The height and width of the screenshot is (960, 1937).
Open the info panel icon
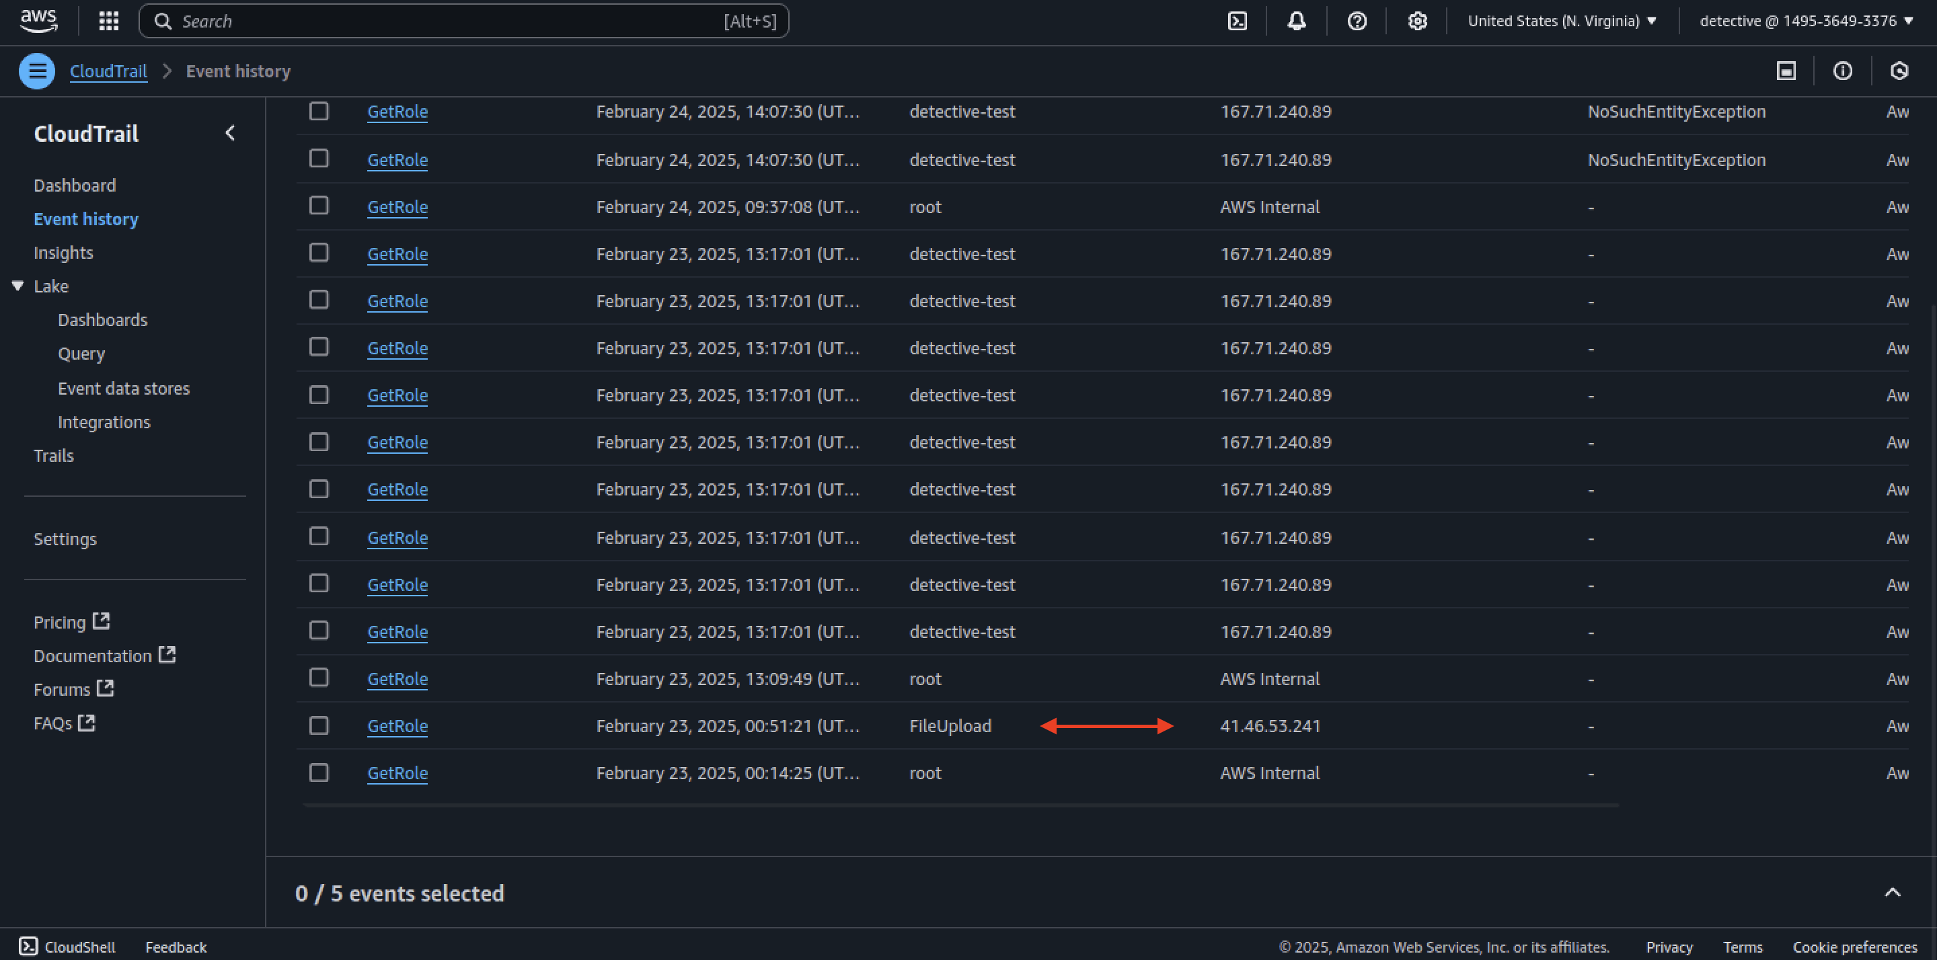click(x=1842, y=71)
